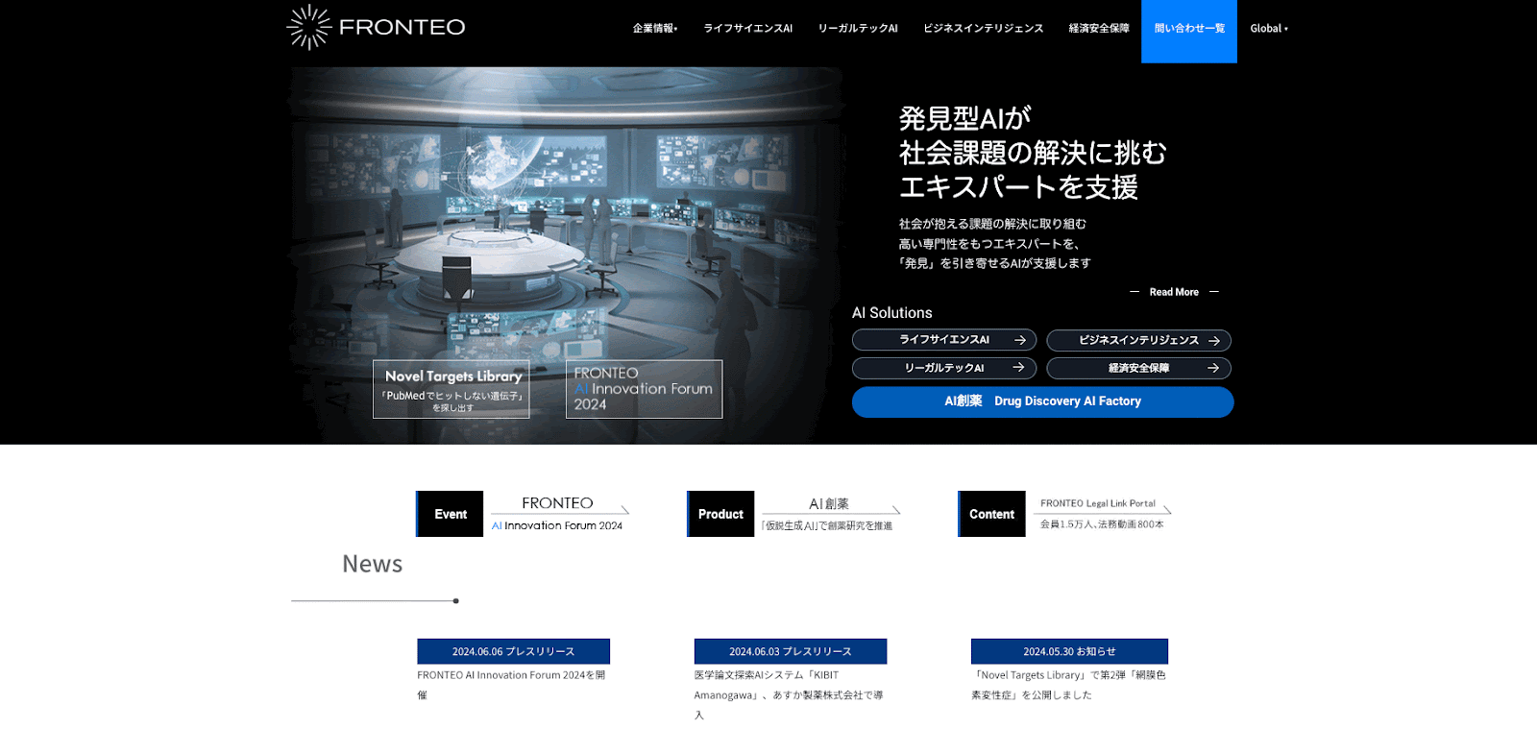Click the black Content label

(x=991, y=514)
